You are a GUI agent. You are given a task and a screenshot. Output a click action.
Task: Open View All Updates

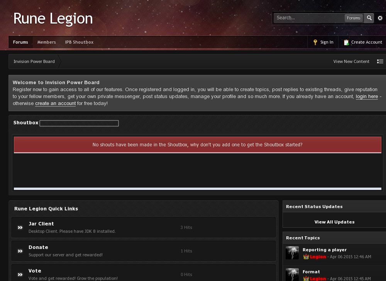pyautogui.click(x=334, y=222)
